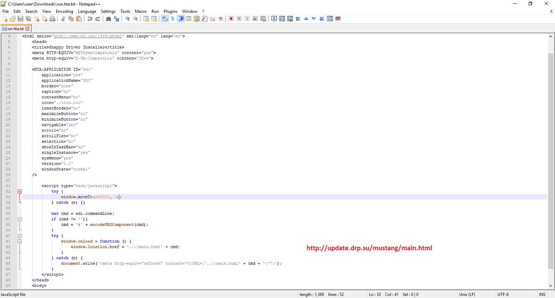Toggle indent guide toolbar button
Viewport: 555px width, 298px height.
pos(181,19)
